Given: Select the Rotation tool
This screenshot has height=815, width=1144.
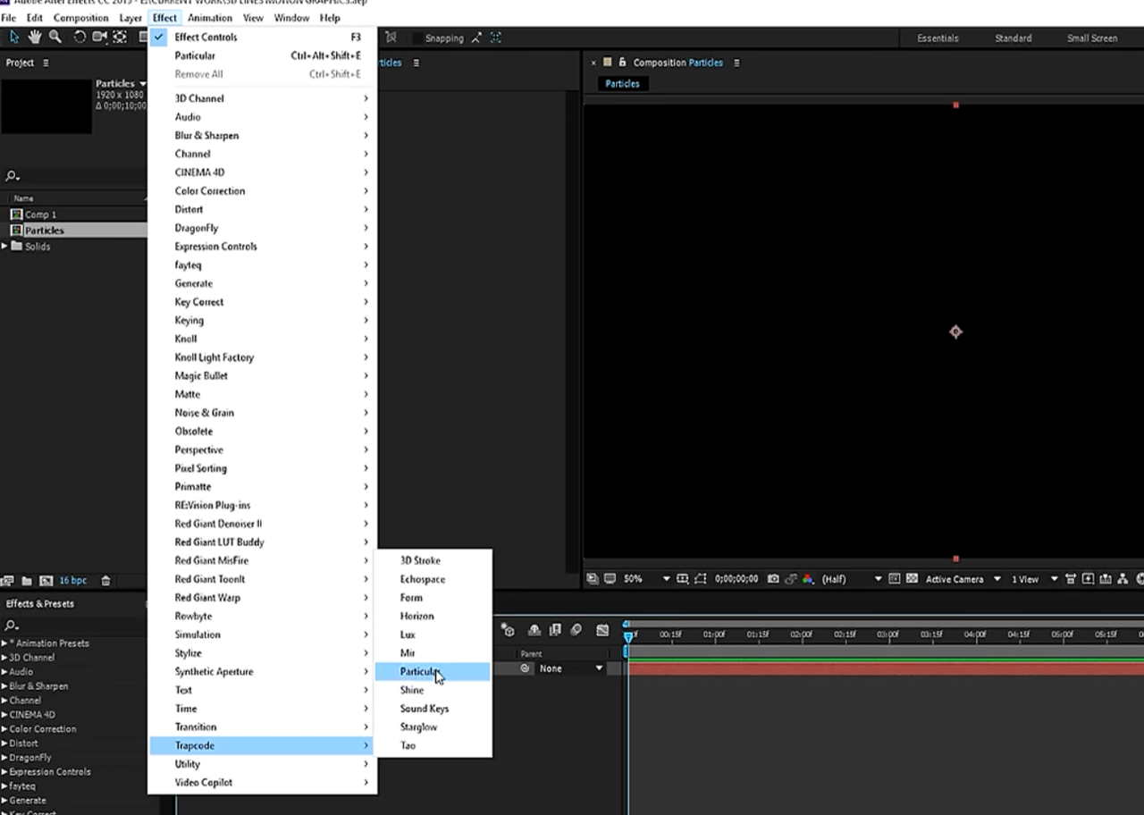Looking at the screenshot, I should click(80, 38).
